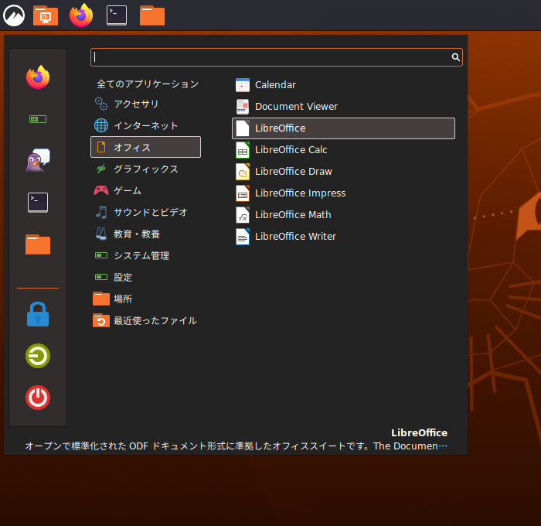This screenshot has height=526, width=541.
Task: Launch Document Viewer
Action: 344,107
